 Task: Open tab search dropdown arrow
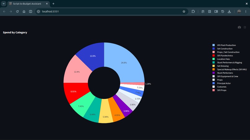click(3, 3)
